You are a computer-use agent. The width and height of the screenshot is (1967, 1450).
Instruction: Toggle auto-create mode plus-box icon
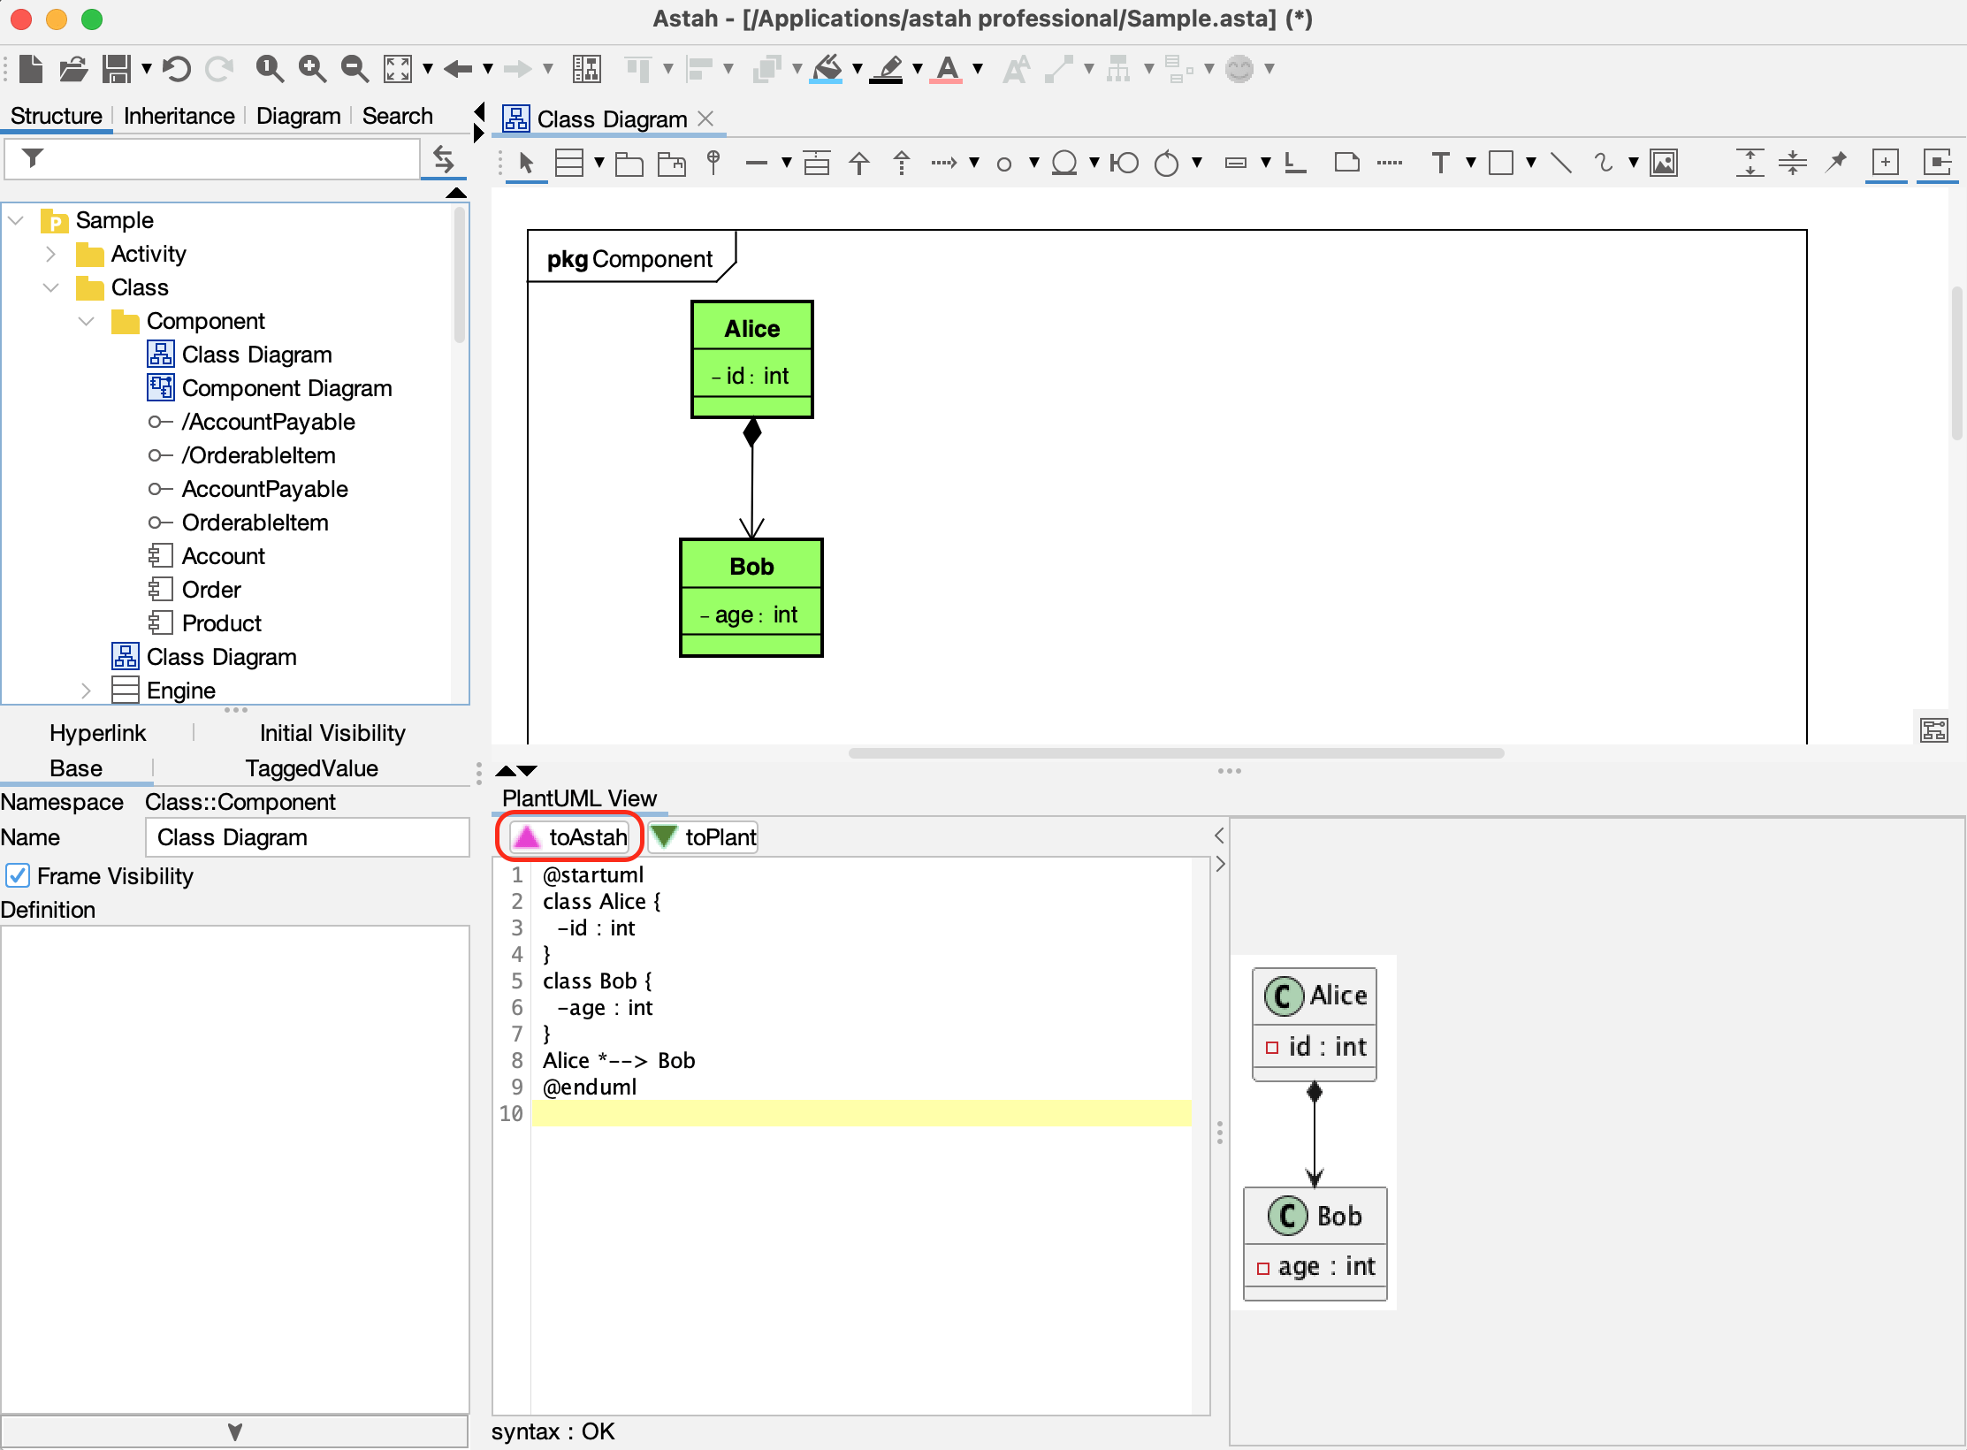[x=1886, y=163]
